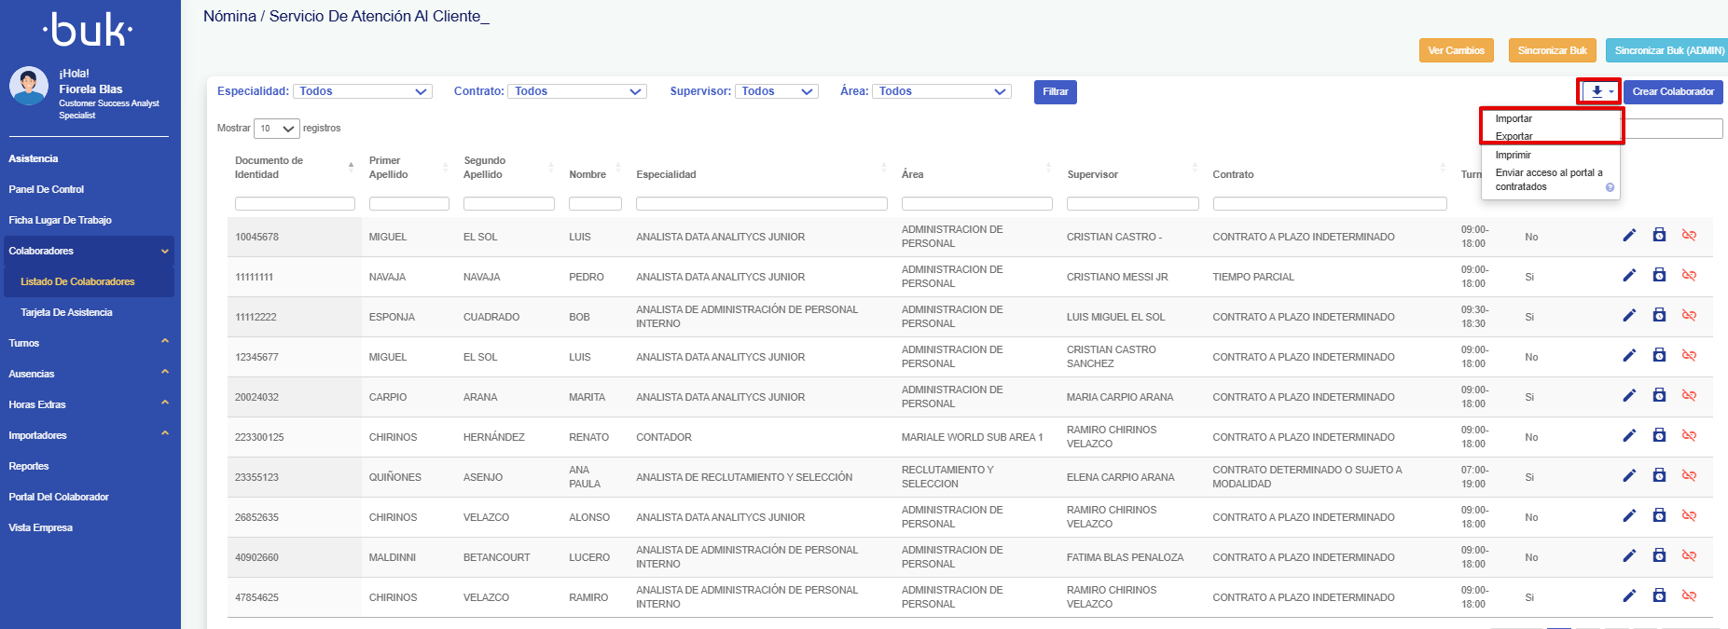Click Fiorela Blas profile avatar
This screenshot has height=629, width=1728.
(29, 87)
